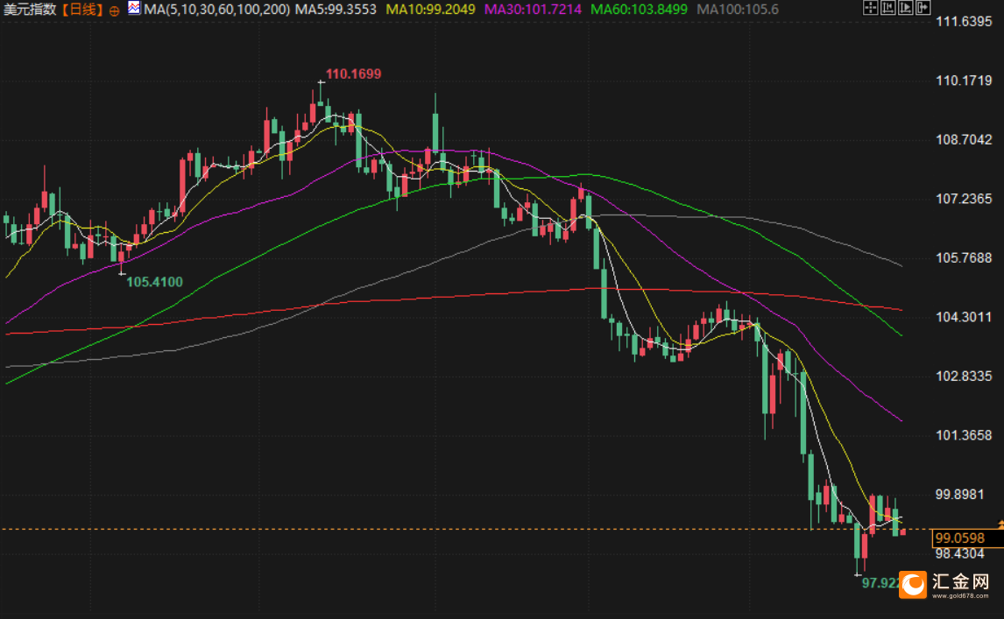Open the MA indicator chart icon
This screenshot has height=619, width=1004.
click(134, 9)
